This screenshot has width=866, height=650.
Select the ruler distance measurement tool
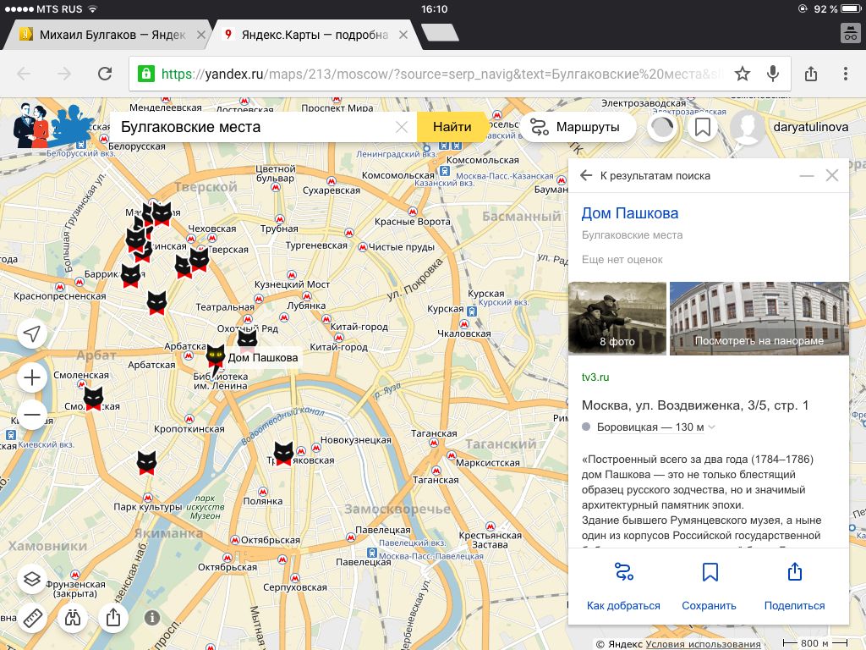pyautogui.click(x=32, y=617)
